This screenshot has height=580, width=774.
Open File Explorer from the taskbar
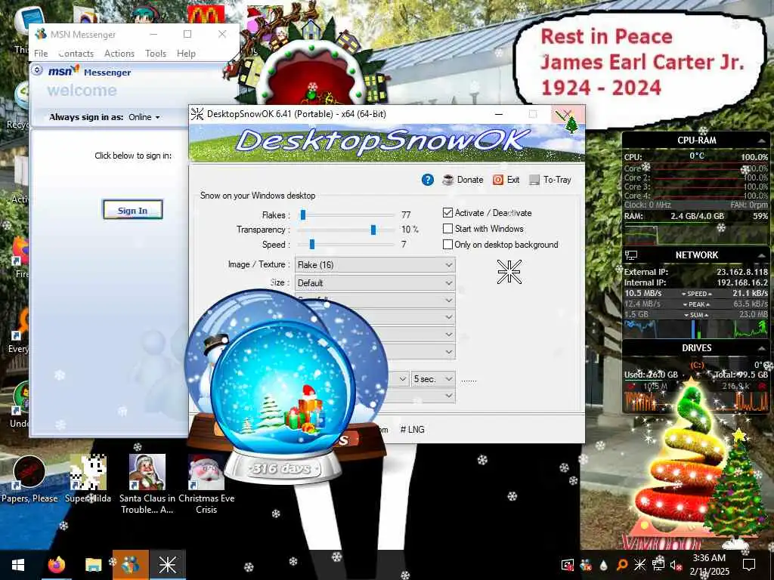pos(93,565)
